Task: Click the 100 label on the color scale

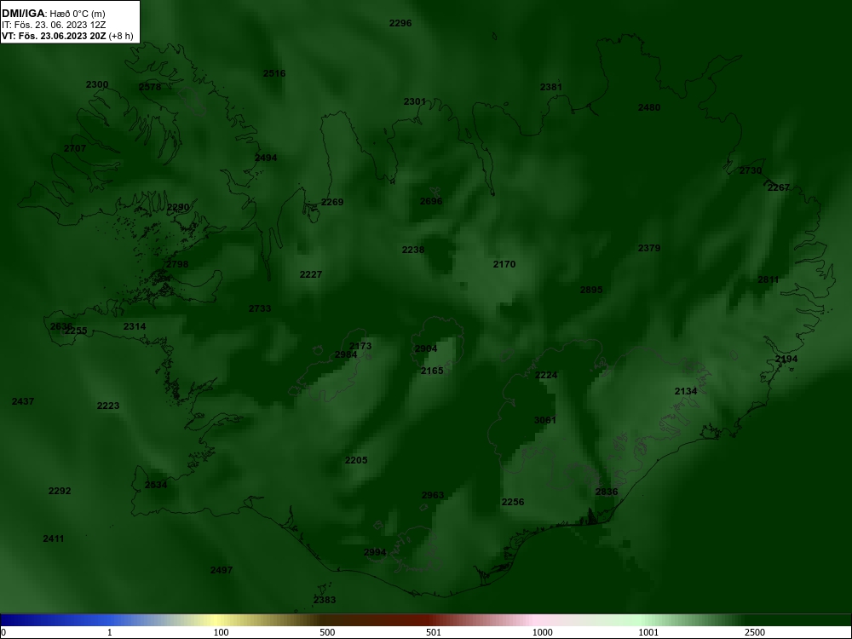Action: [x=222, y=632]
